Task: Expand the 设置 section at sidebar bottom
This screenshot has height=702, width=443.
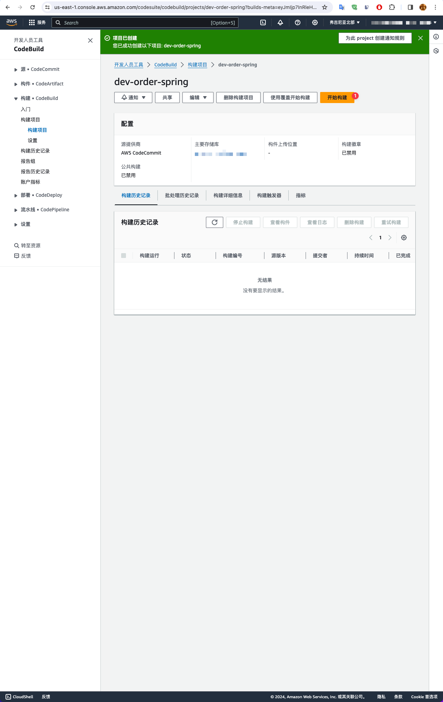Action: coord(16,225)
